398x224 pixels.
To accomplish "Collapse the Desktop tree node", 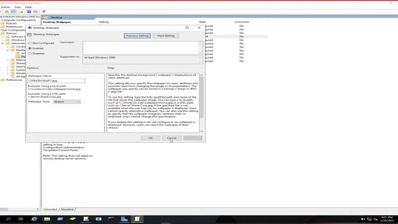I will point(8,50).
